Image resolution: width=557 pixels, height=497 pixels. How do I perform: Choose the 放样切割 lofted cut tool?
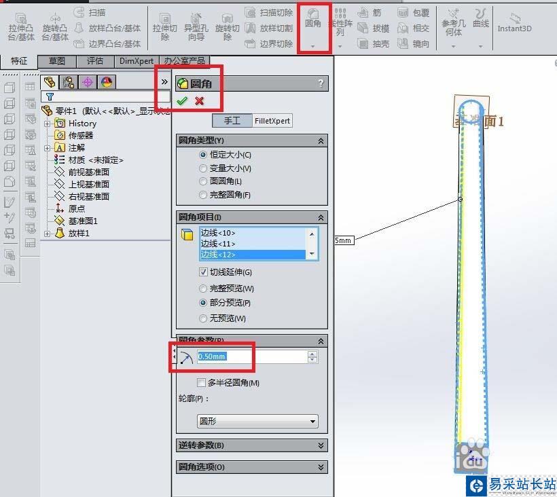269,28
